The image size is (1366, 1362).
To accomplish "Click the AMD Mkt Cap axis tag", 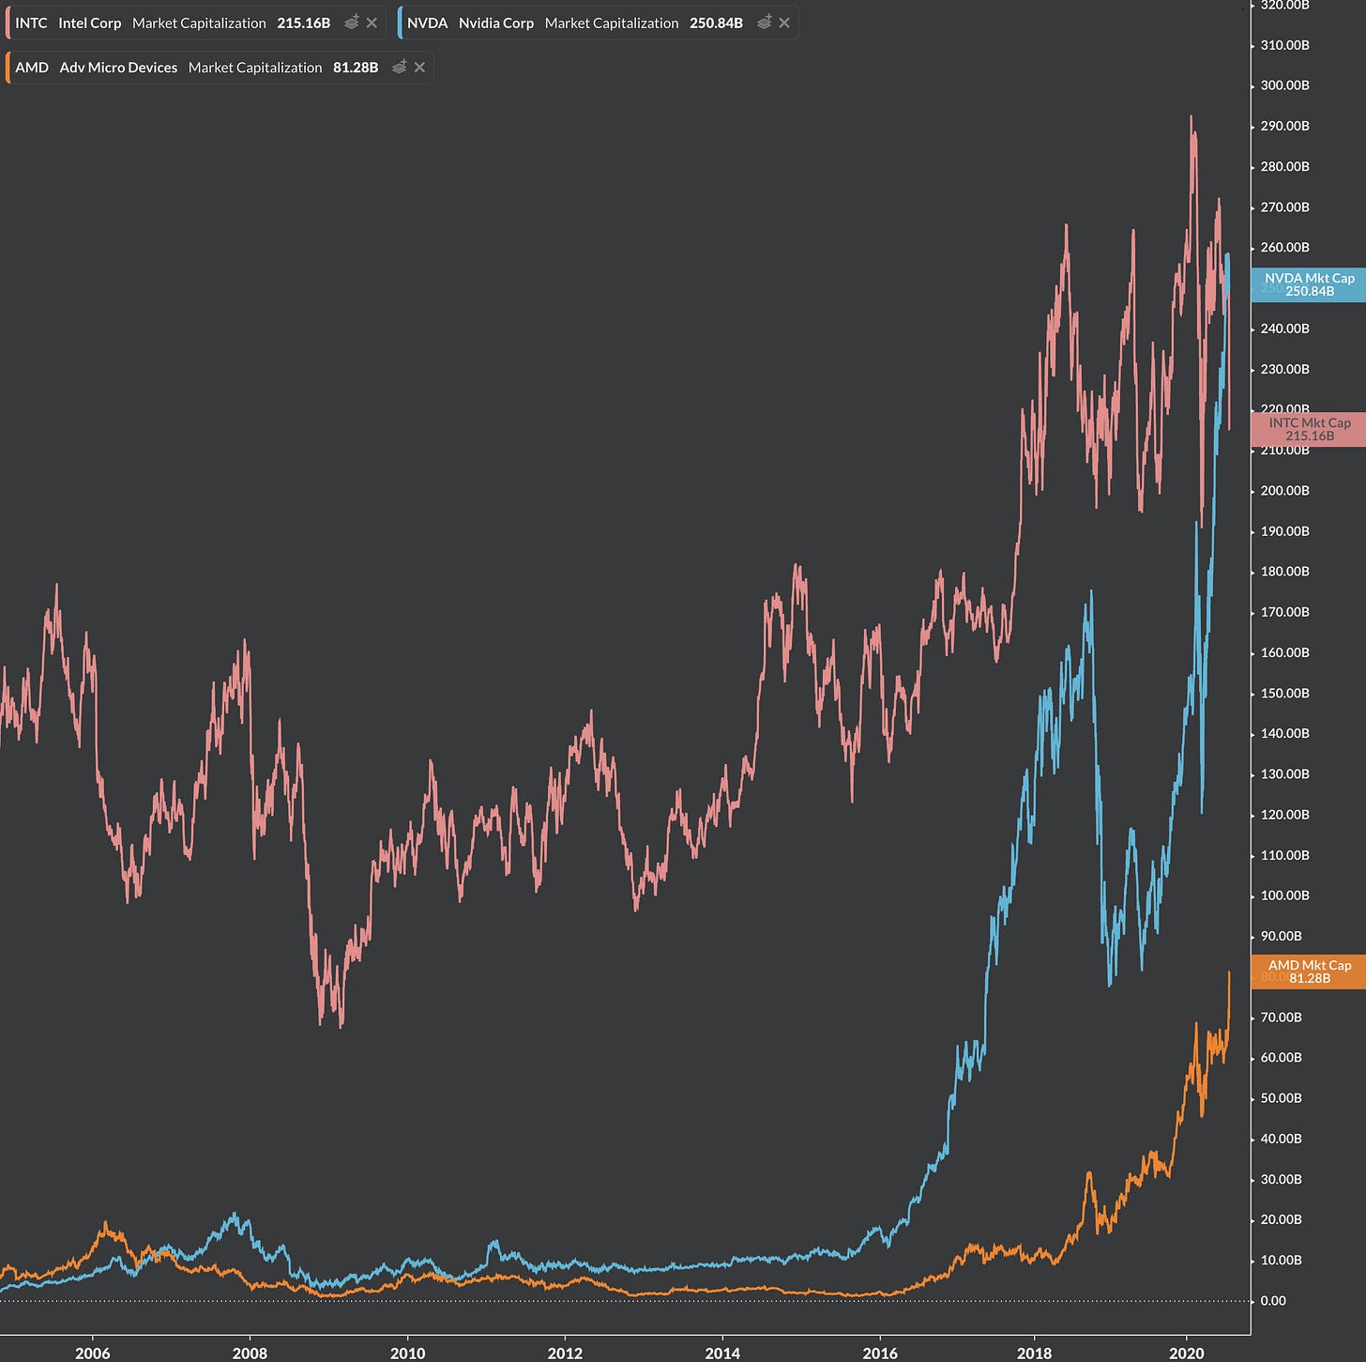I will tap(1309, 972).
